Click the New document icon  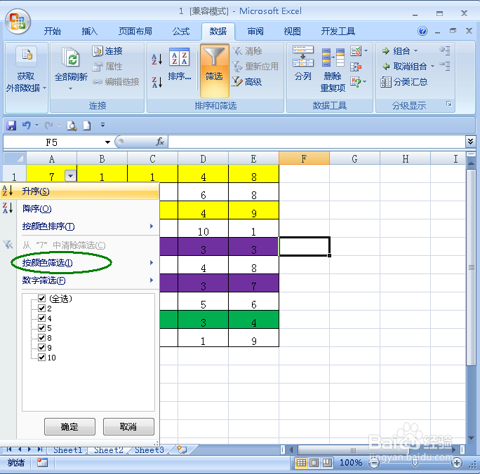coord(87,126)
